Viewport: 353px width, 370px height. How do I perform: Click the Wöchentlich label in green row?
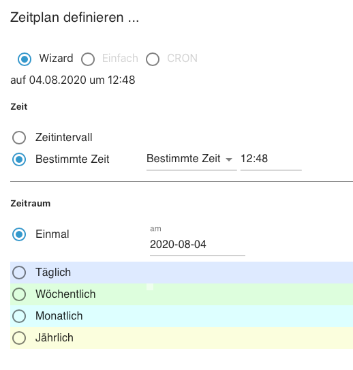65,294
